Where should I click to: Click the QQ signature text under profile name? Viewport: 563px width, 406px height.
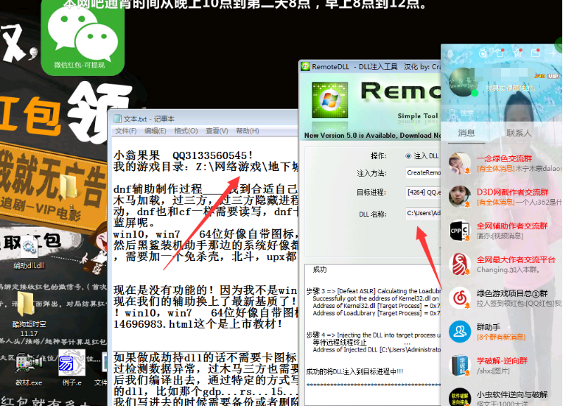(x=511, y=88)
